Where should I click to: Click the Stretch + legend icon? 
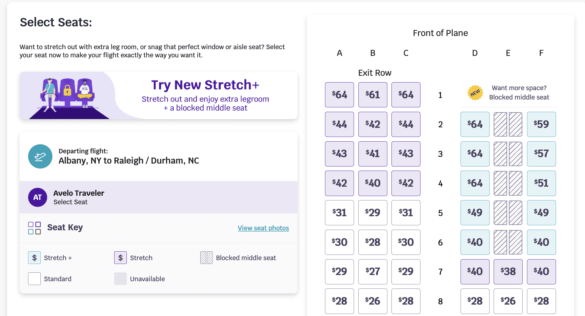coord(34,258)
